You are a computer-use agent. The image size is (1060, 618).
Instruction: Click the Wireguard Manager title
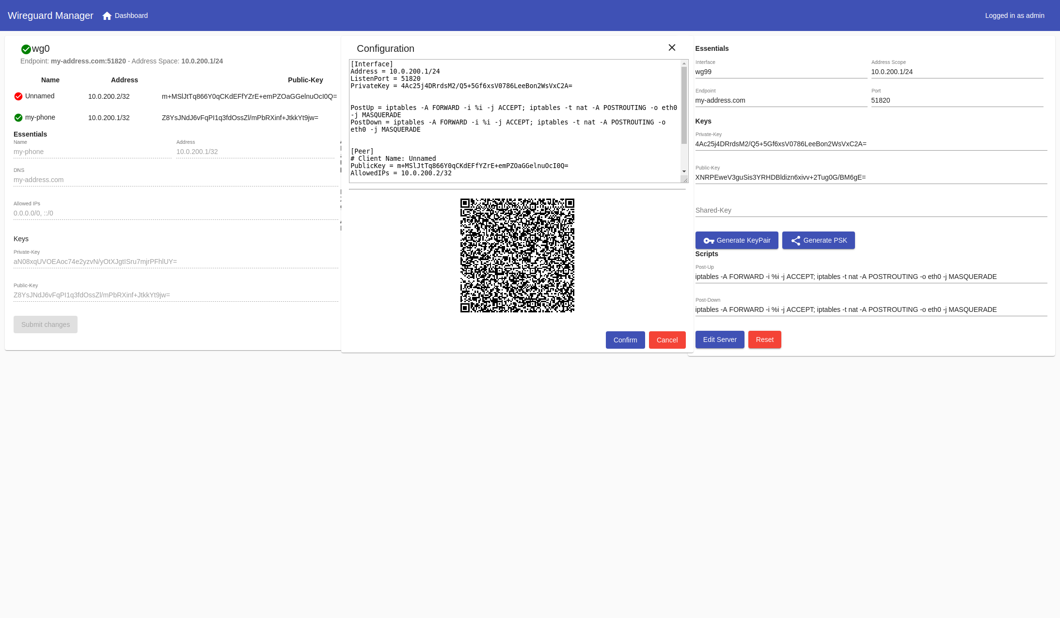tap(50, 15)
